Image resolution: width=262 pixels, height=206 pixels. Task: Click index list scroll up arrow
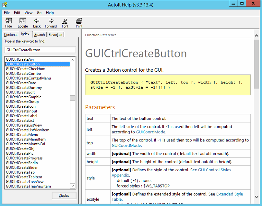click(73, 60)
